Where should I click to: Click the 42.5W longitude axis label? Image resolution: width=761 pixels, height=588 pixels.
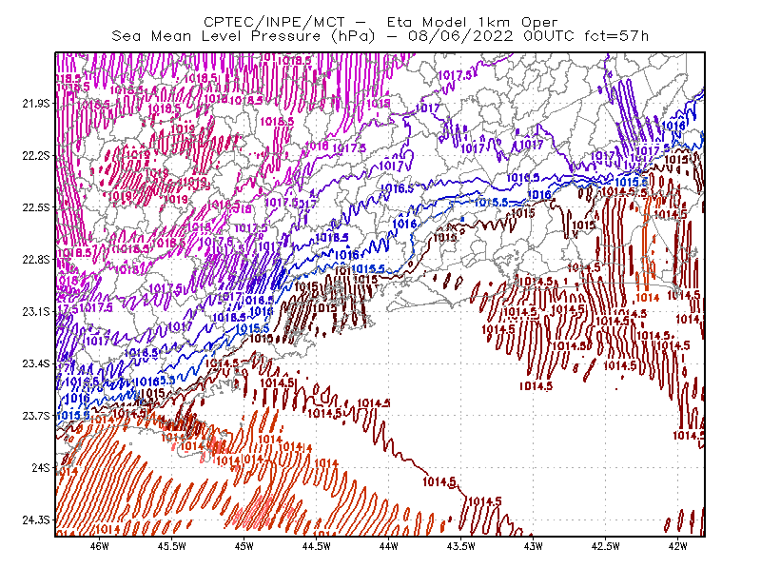(606, 546)
